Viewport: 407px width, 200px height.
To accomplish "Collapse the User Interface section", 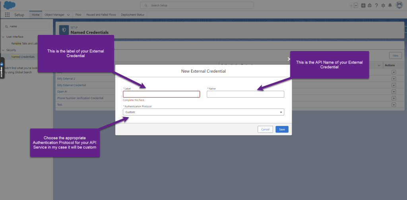I will pyautogui.click(x=3, y=37).
